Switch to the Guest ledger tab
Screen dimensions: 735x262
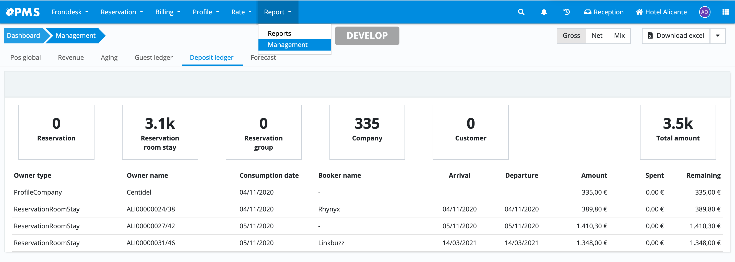coord(153,57)
